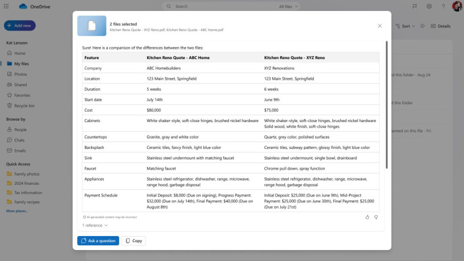Click the selected files document thumbnail

tap(92, 26)
